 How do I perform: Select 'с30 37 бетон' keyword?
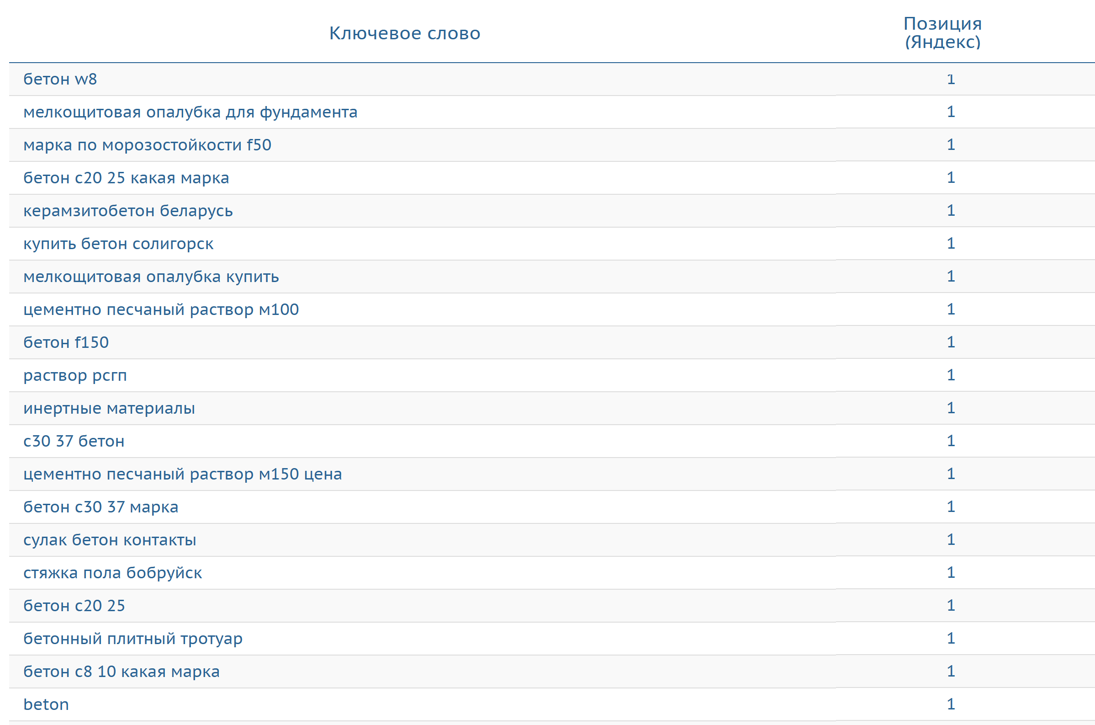tap(74, 441)
